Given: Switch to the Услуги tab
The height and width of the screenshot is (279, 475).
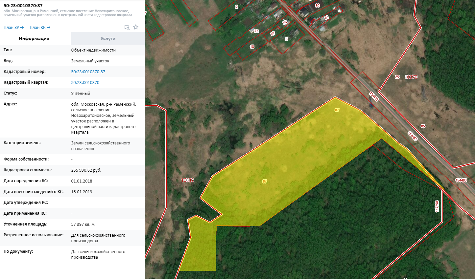Looking at the screenshot, I should pos(108,38).
